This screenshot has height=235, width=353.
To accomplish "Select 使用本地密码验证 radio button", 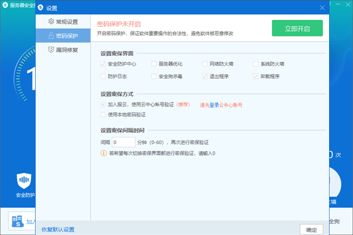I will coord(103,115).
